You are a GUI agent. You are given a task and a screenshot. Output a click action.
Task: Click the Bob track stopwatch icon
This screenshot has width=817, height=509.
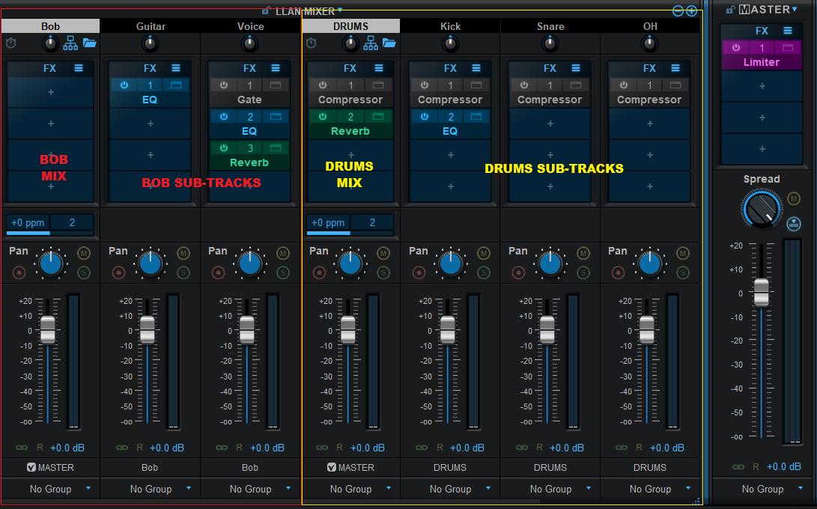point(11,43)
